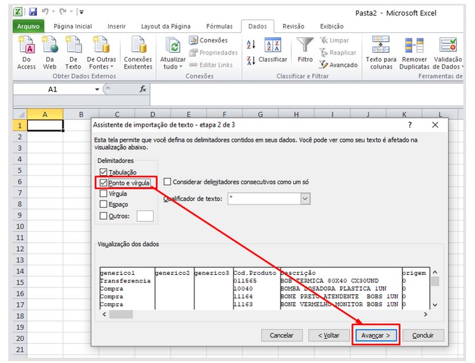Sort A to Z ascending
Screen dimensions: 475x363
click(x=251, y=44)
